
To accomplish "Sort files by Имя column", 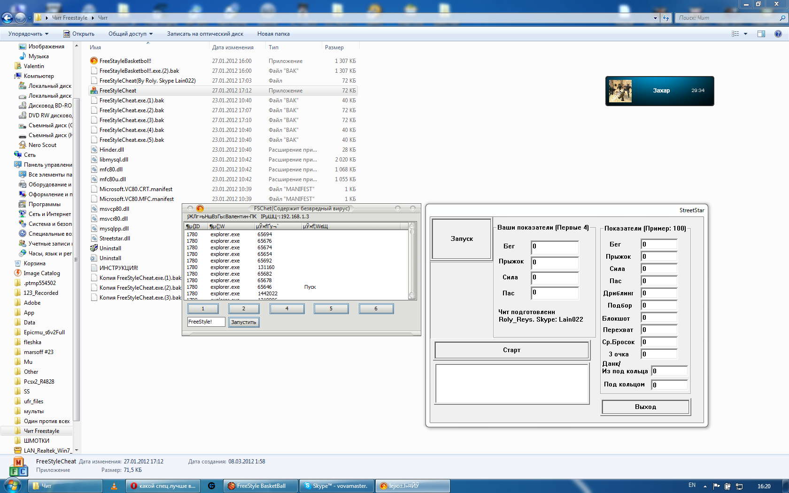I will click(x=148, y=47).
